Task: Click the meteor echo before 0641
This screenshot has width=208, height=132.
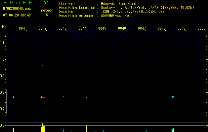Action: pos(14,97)
